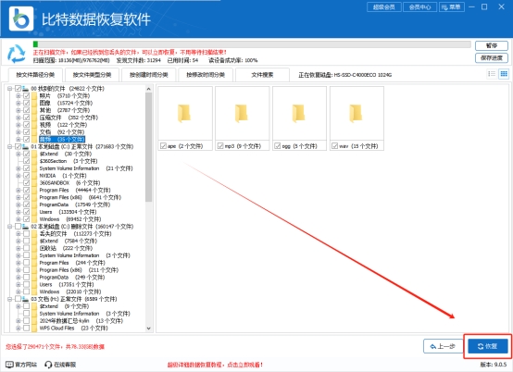This screenshot has height=372, width=513.
Task: Open the 超级会员 button
Action: [x=384, y=6]
